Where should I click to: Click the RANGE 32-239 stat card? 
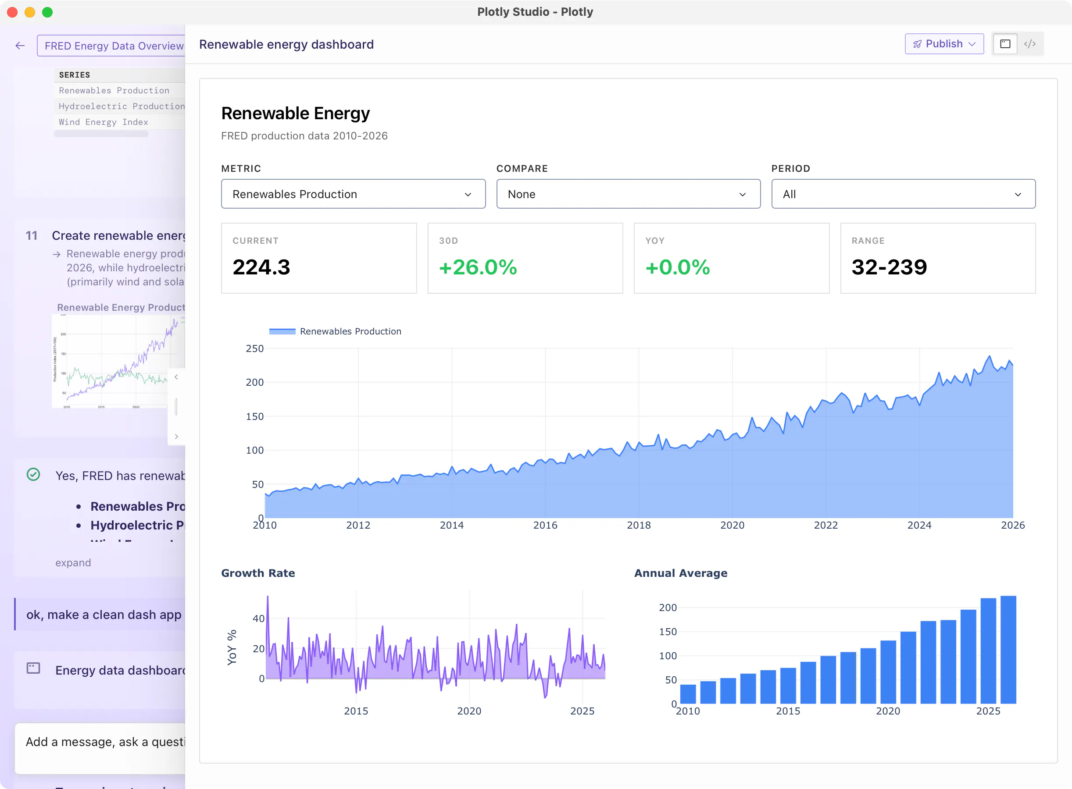(938, 258)
